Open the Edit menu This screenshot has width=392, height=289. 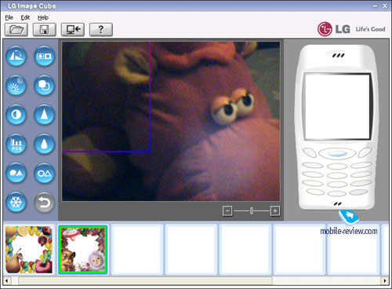25,17
